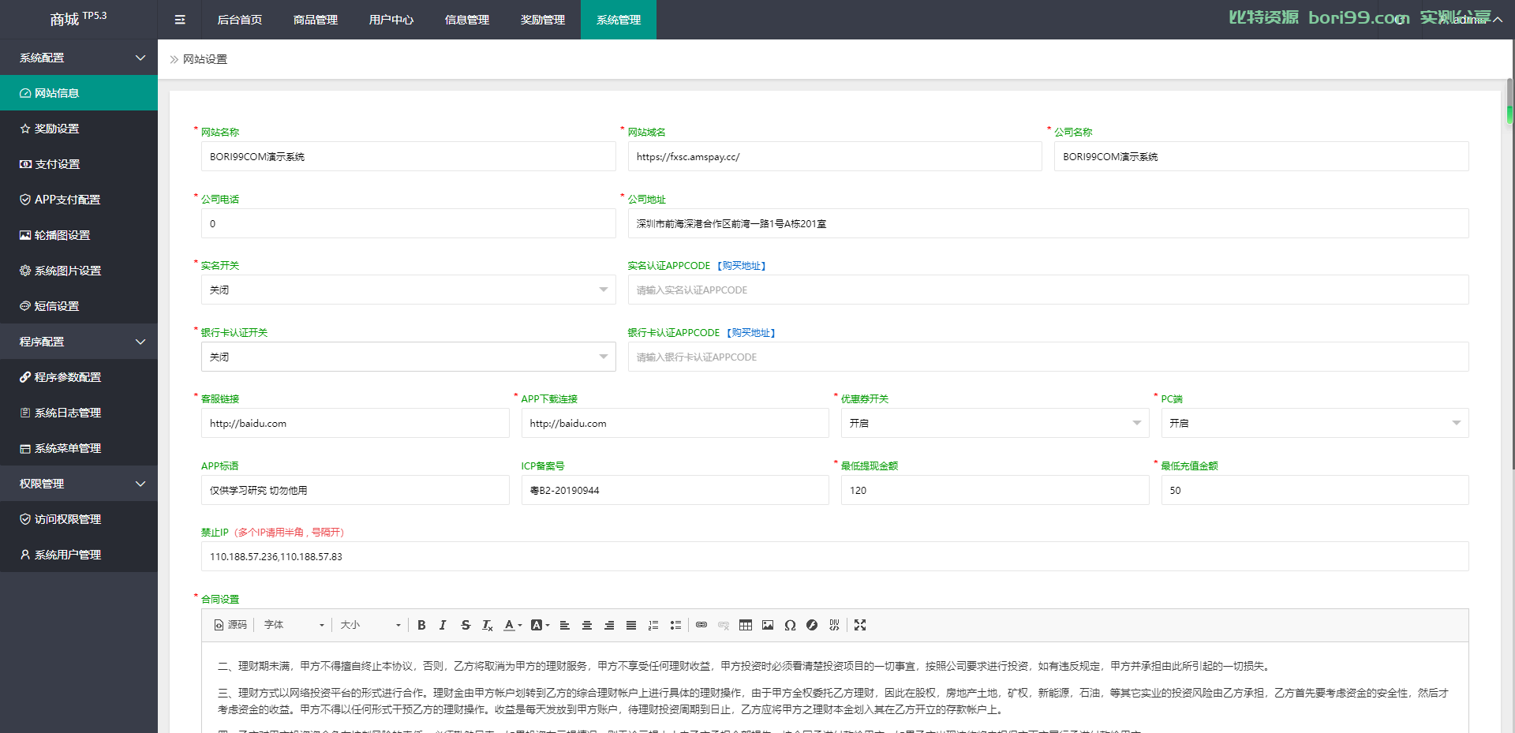1515x733 pixels.
Task: Open APP支付配置 in the sidebar
Action: coord(79,200)
